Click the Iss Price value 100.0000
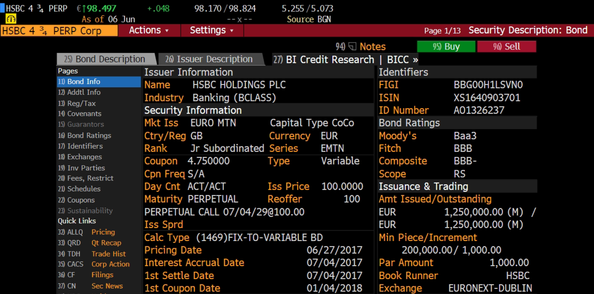Image resolution: width=594 pixels, height=294 pixels. pyautogui.click(x=342, y=186)
